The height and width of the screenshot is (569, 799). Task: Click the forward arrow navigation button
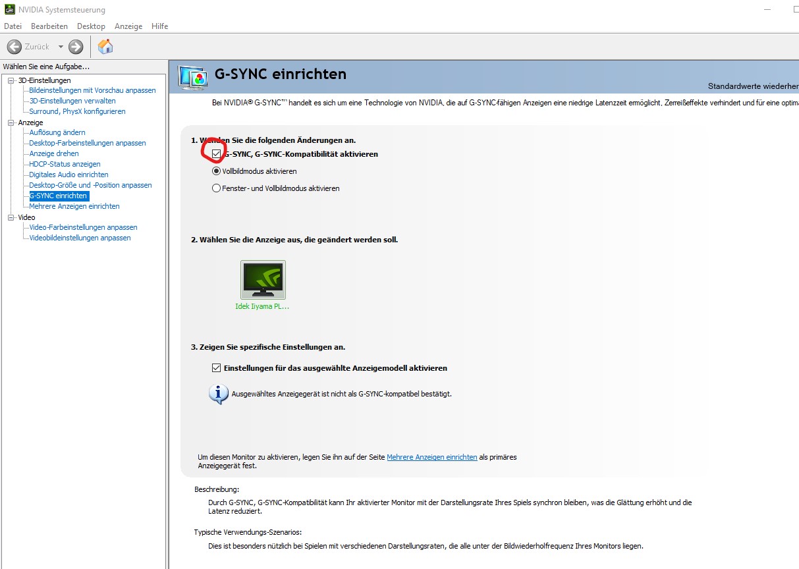pos(76,47)
